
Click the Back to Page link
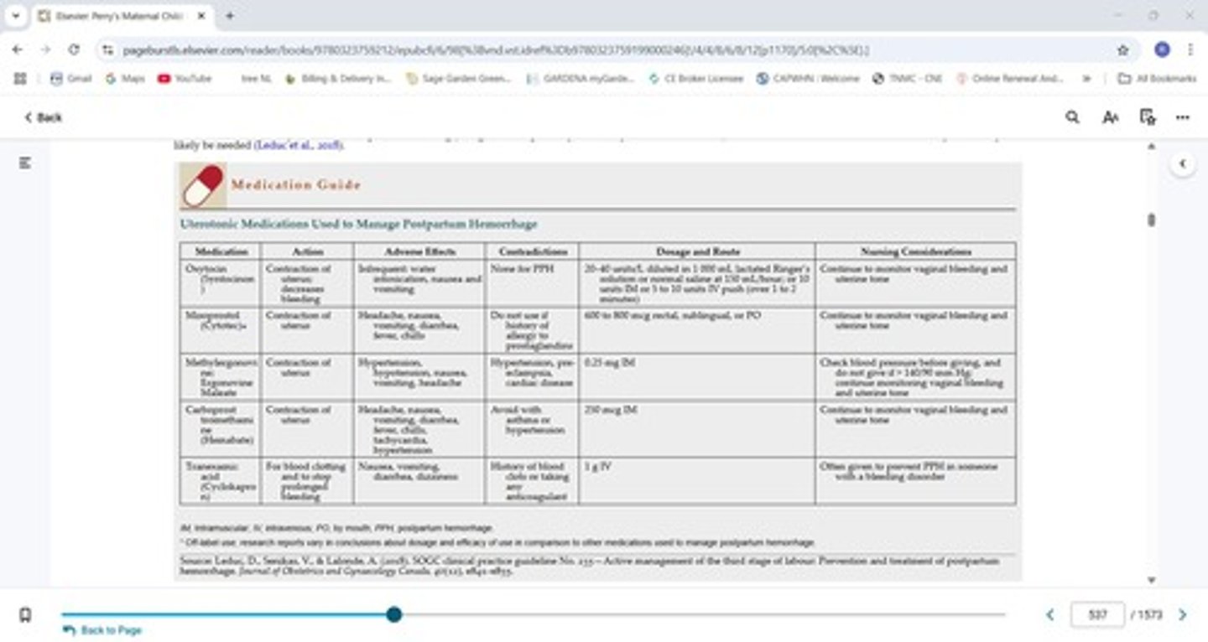coord(102,630)
